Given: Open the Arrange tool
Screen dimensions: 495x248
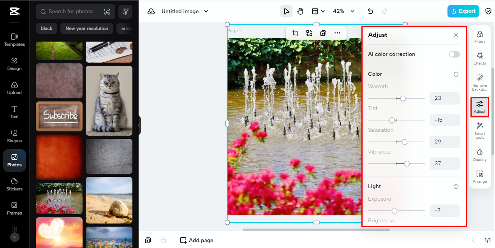Looking at the screenshot, I should pos(480,177).
